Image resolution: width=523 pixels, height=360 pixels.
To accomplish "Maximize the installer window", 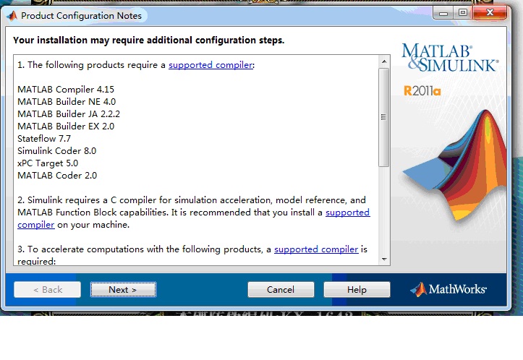I will [463, 13].
